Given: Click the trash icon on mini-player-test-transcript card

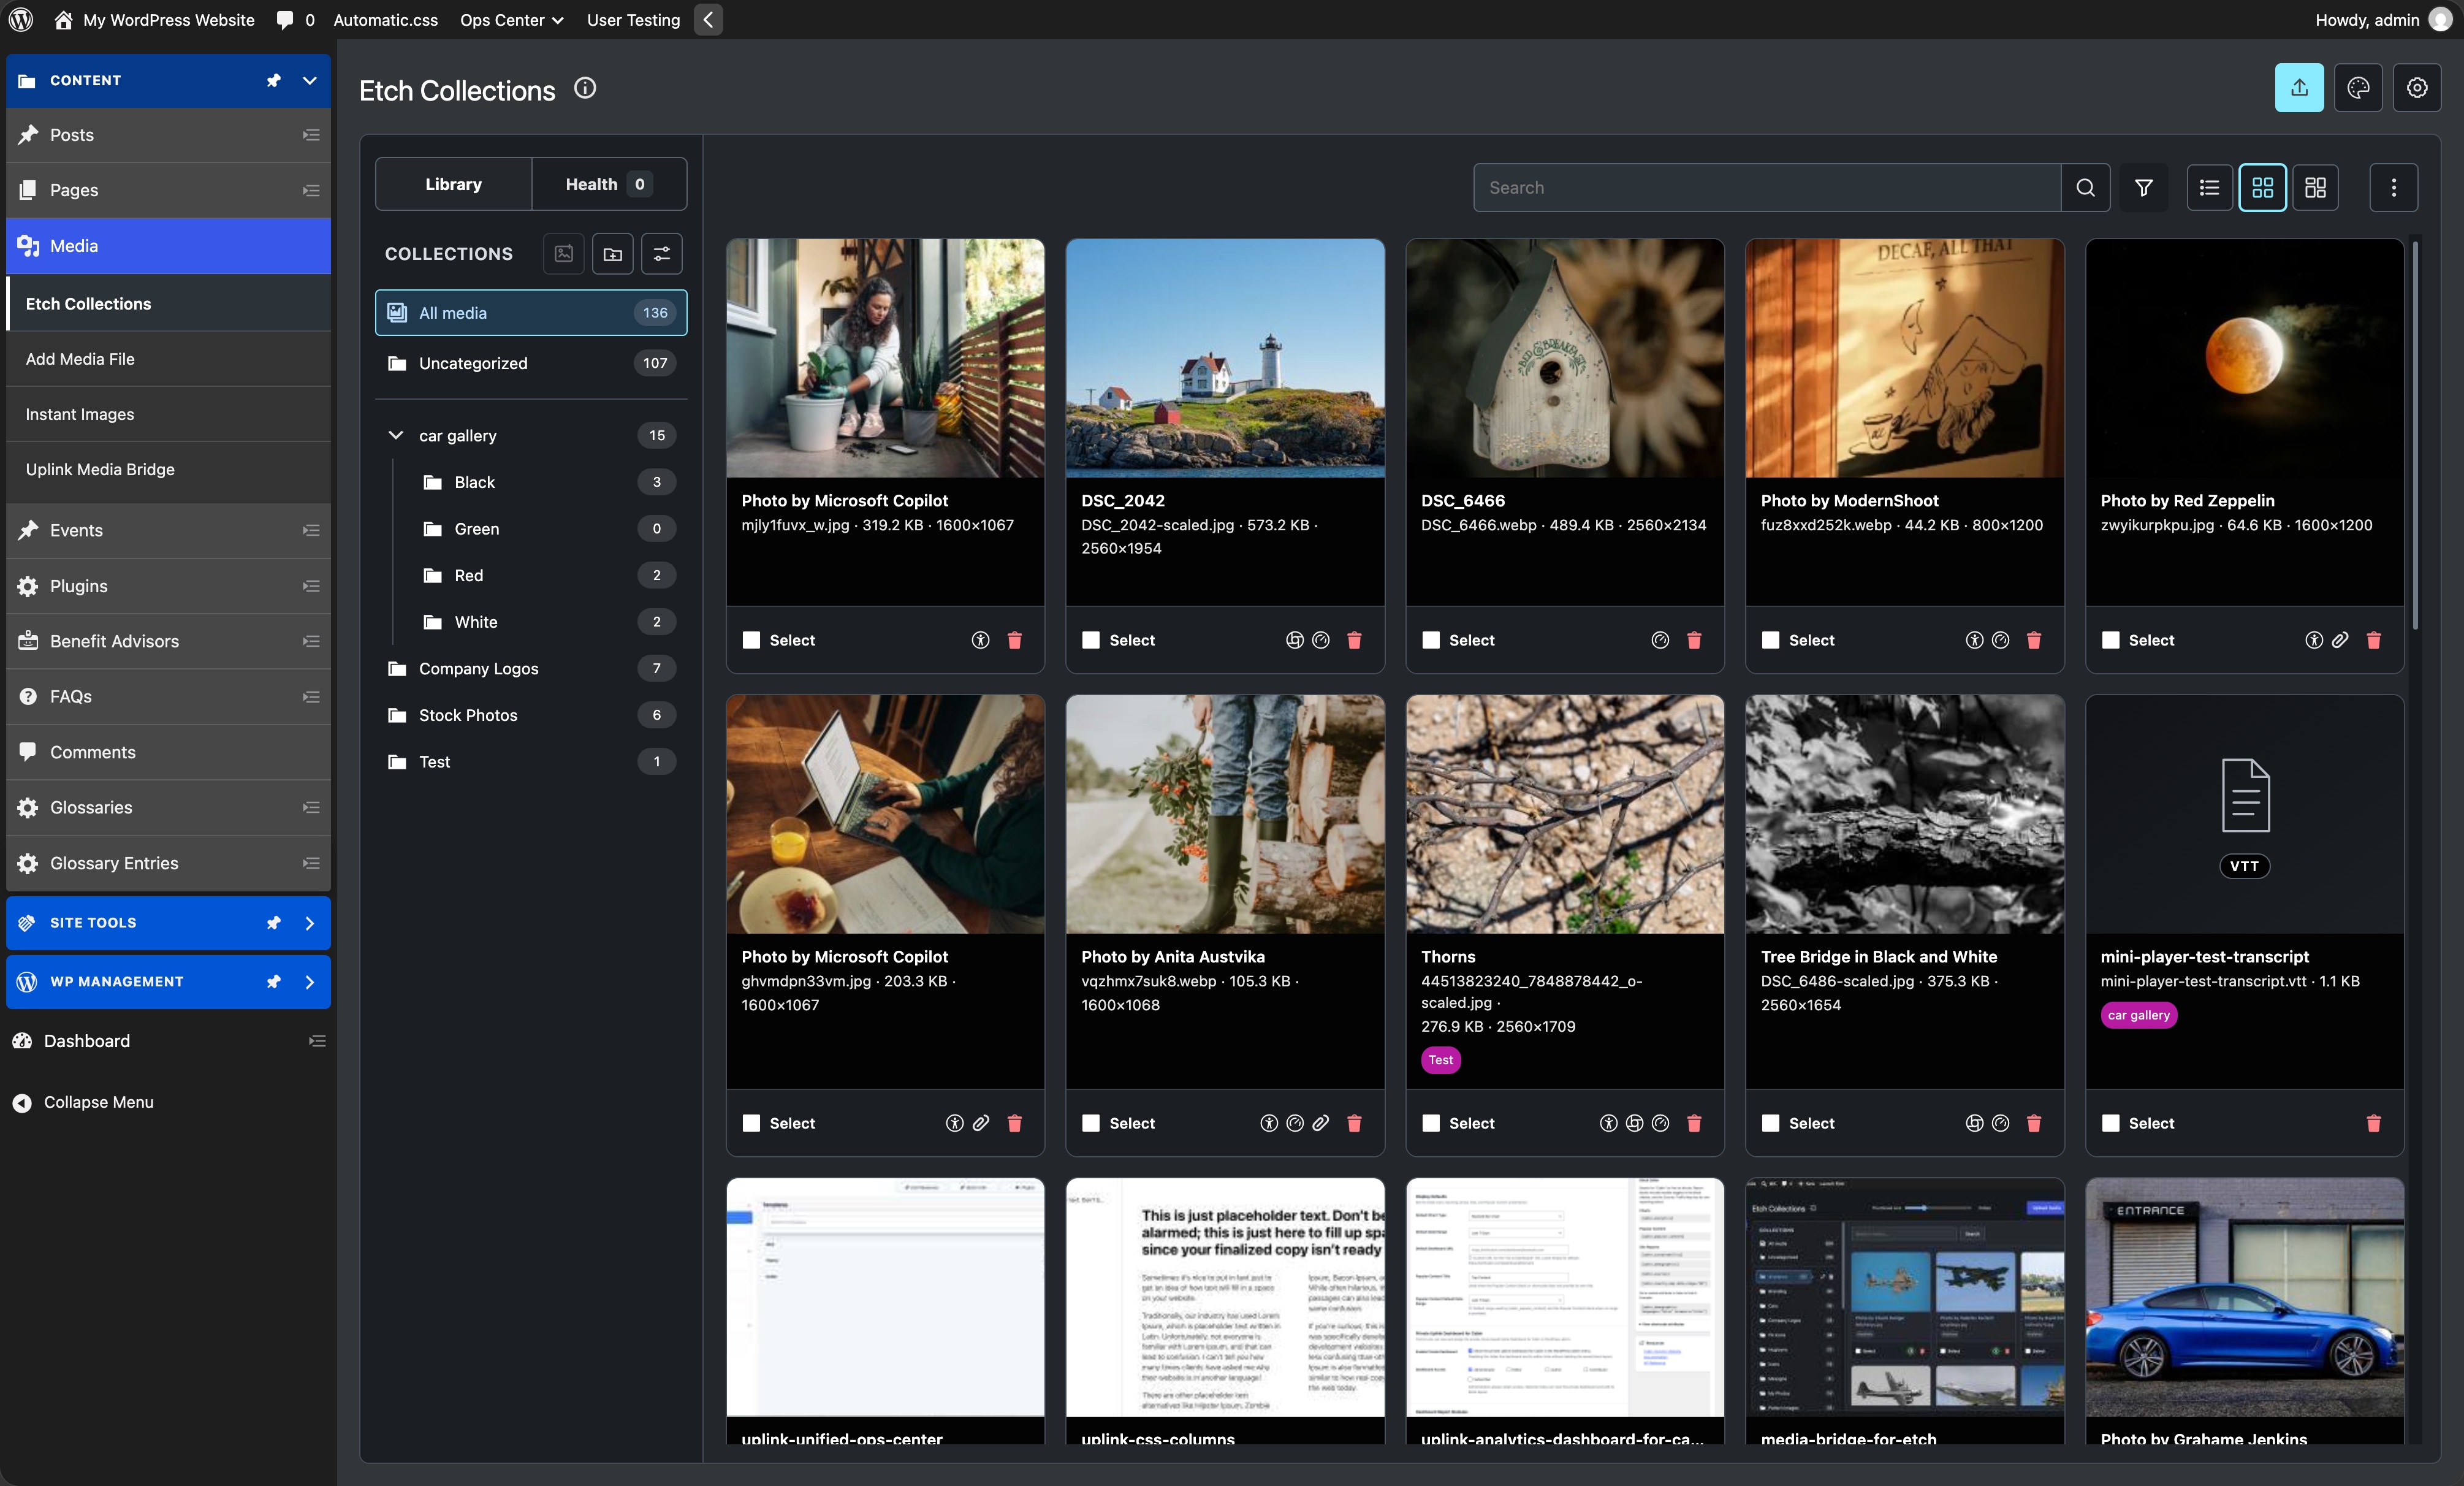Looking at the screenshot, I should click(2373, 1123).
